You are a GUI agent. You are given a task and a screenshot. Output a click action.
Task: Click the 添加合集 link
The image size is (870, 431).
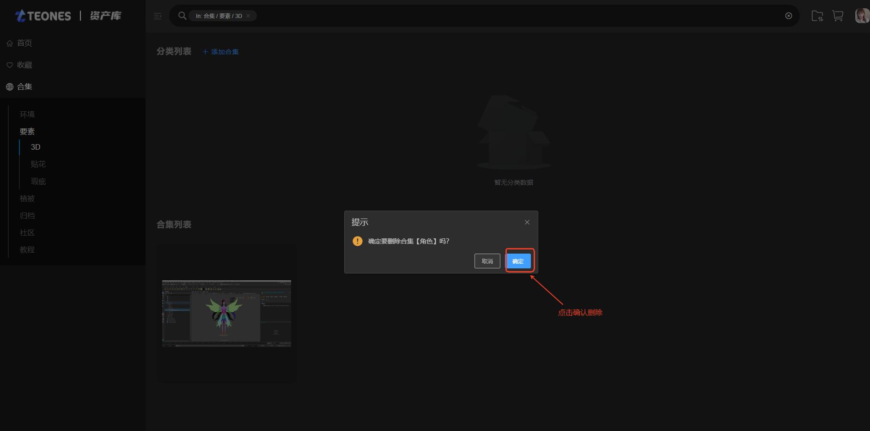(x=220, y=52)
